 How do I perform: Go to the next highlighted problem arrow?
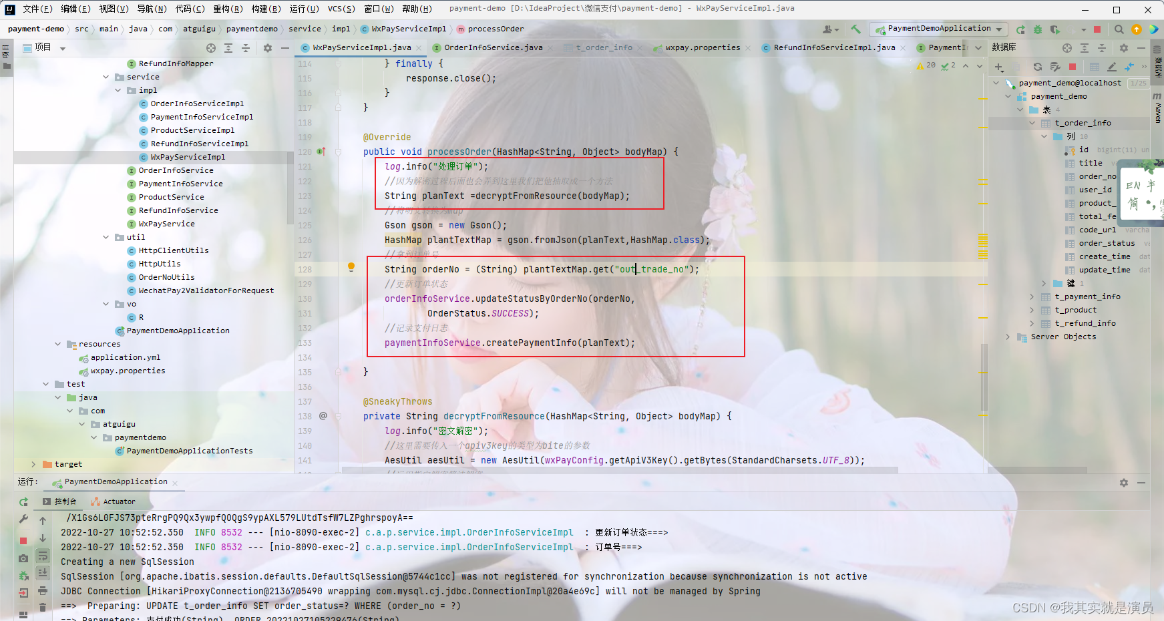point(980,66)
